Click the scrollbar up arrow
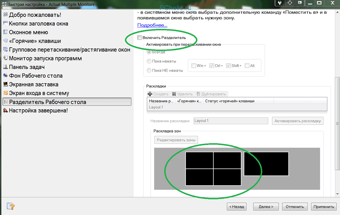This screenshot has width=340, height=215. point(337,12)
